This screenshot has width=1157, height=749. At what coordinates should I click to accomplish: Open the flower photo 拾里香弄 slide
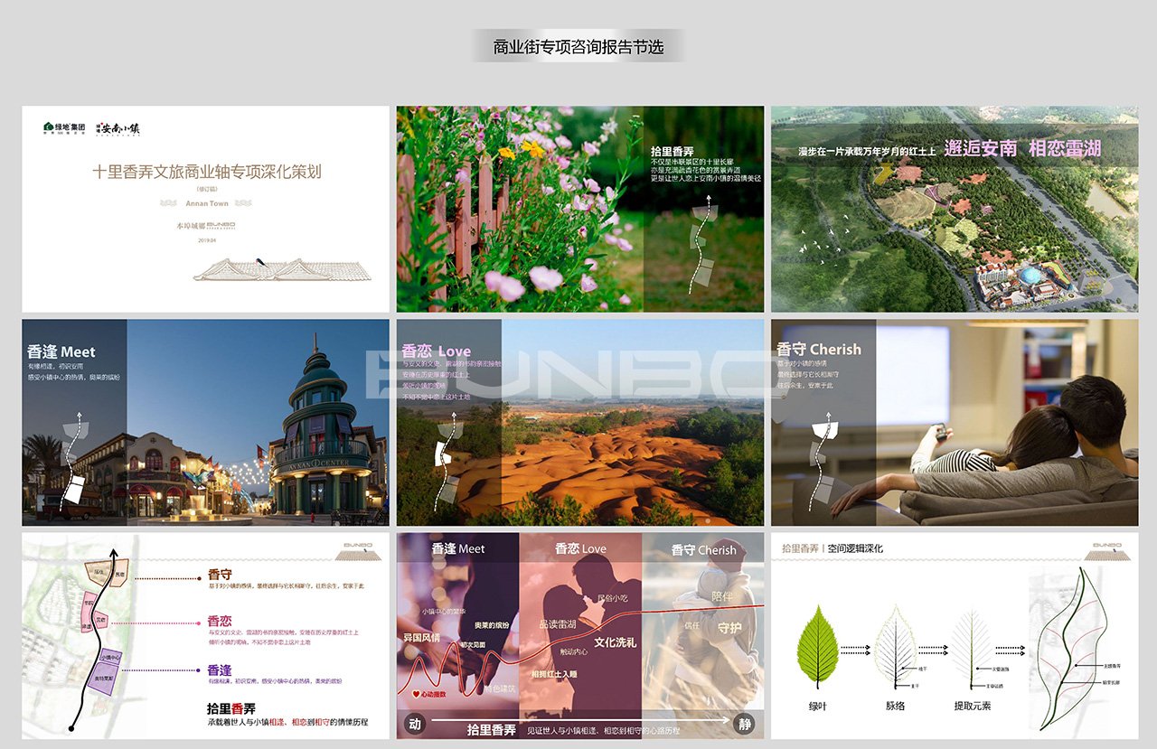pos(579,209)
